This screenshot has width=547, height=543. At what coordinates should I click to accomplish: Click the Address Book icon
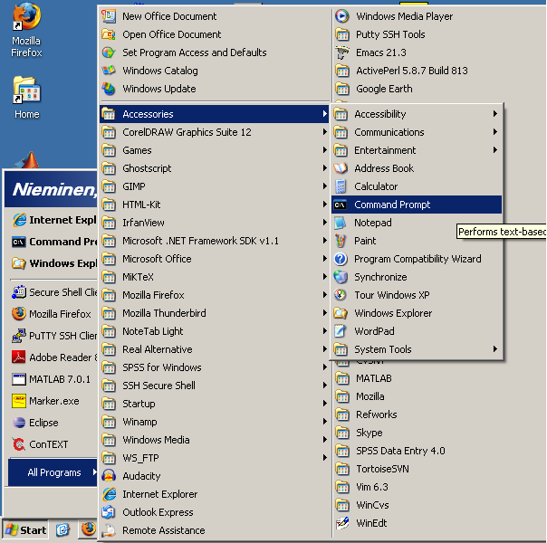[x=341, y=168]
